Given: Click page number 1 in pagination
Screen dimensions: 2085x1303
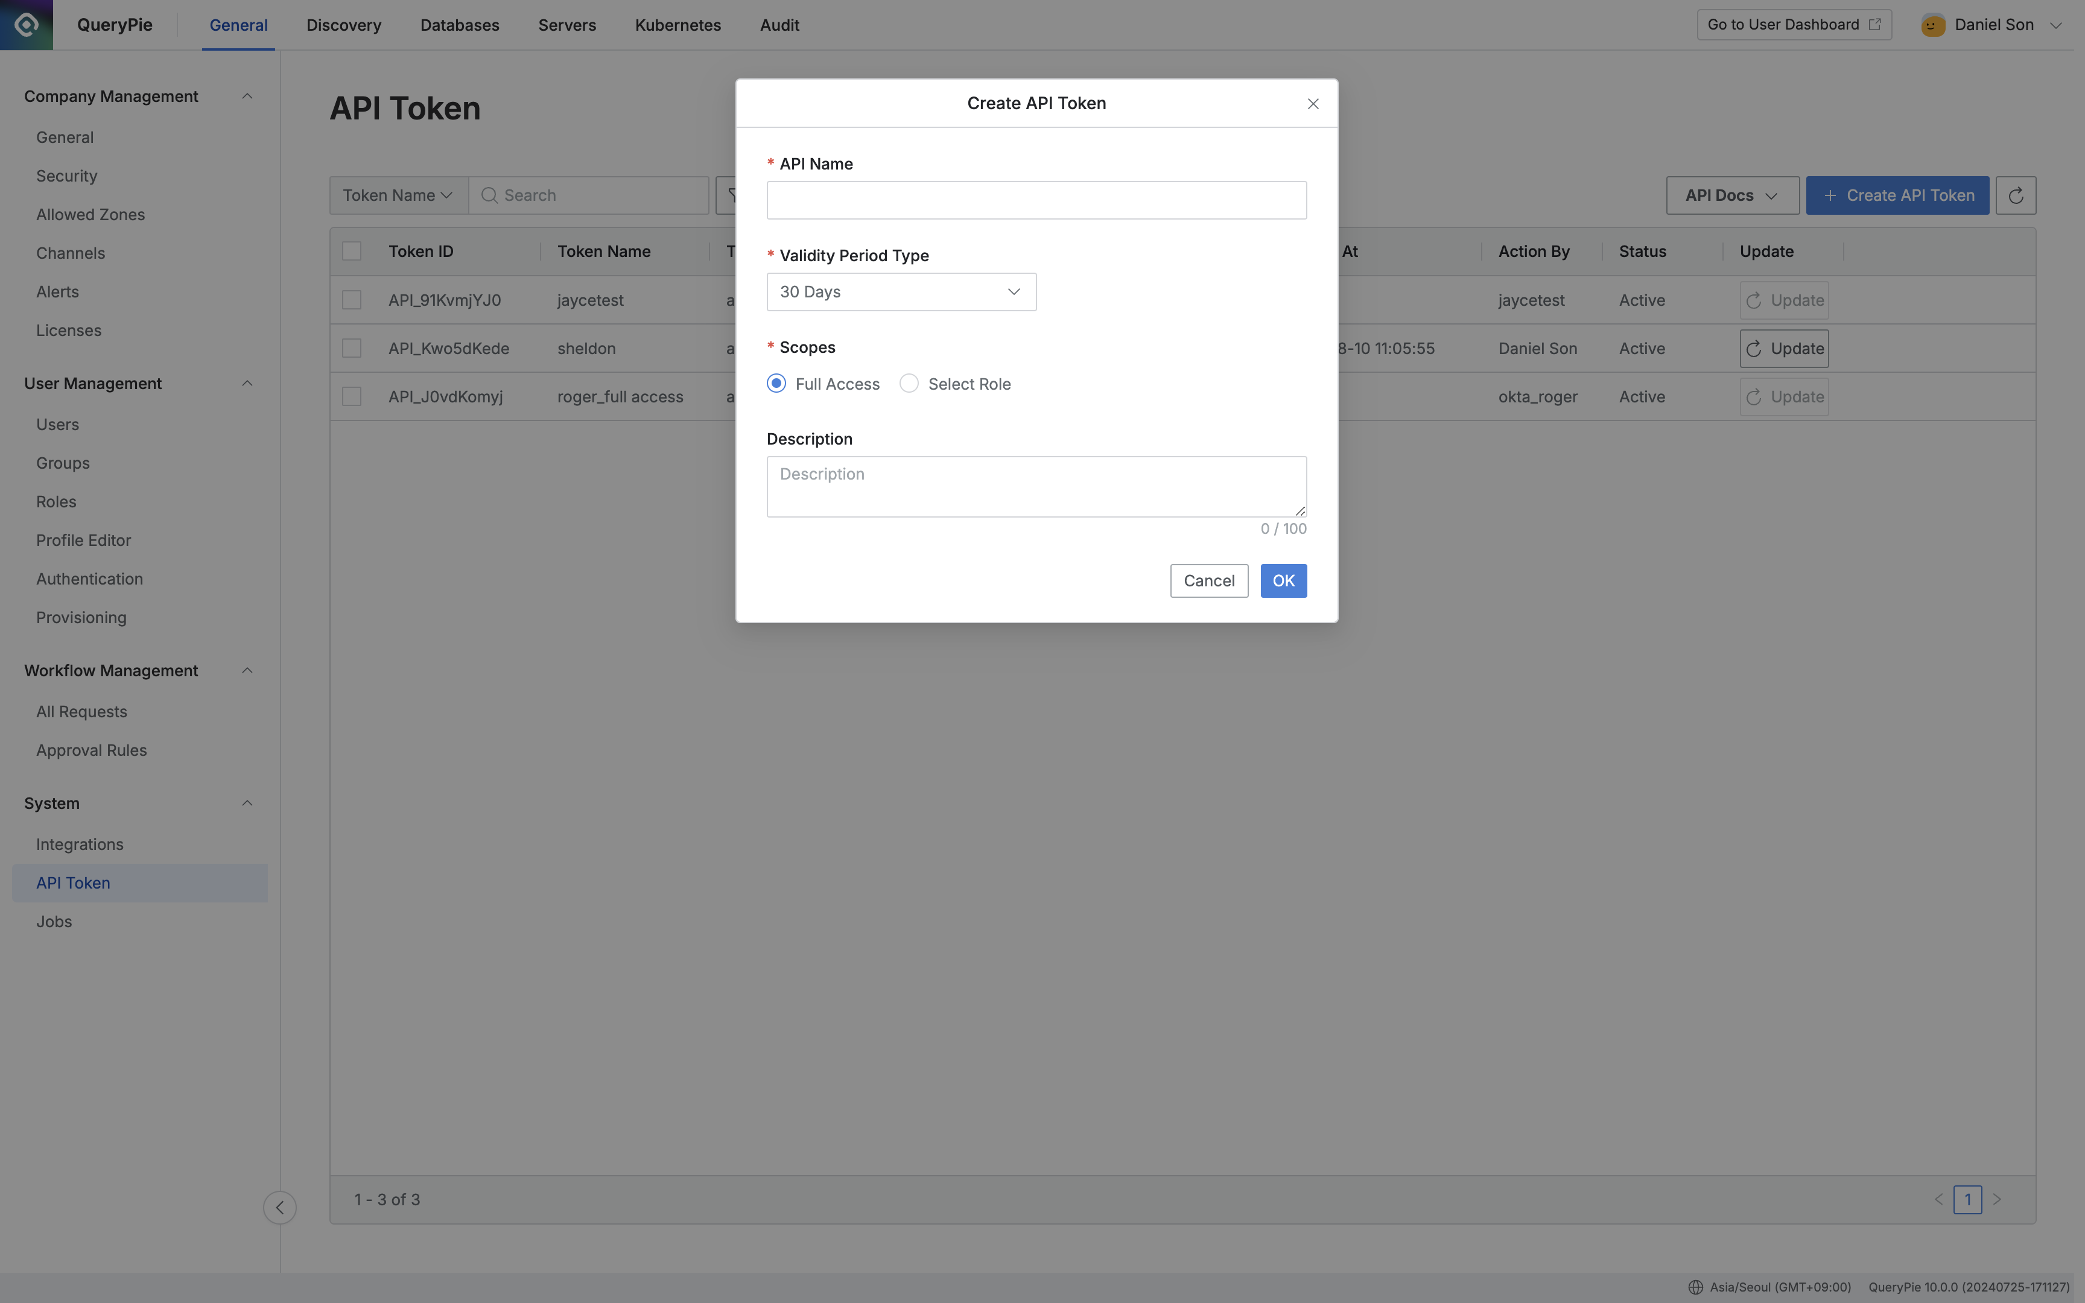Looking at the screenshot, I should pyautogui.click(x=1968, y=1200).
